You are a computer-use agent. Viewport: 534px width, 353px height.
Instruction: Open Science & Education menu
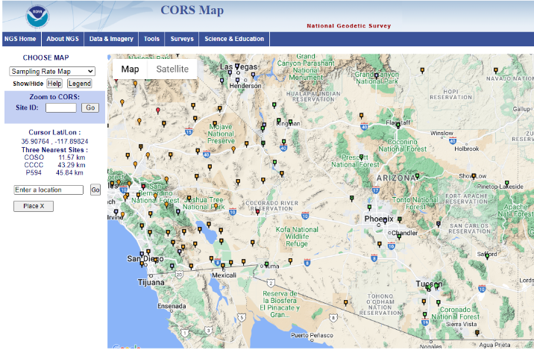tap(234, 39)
